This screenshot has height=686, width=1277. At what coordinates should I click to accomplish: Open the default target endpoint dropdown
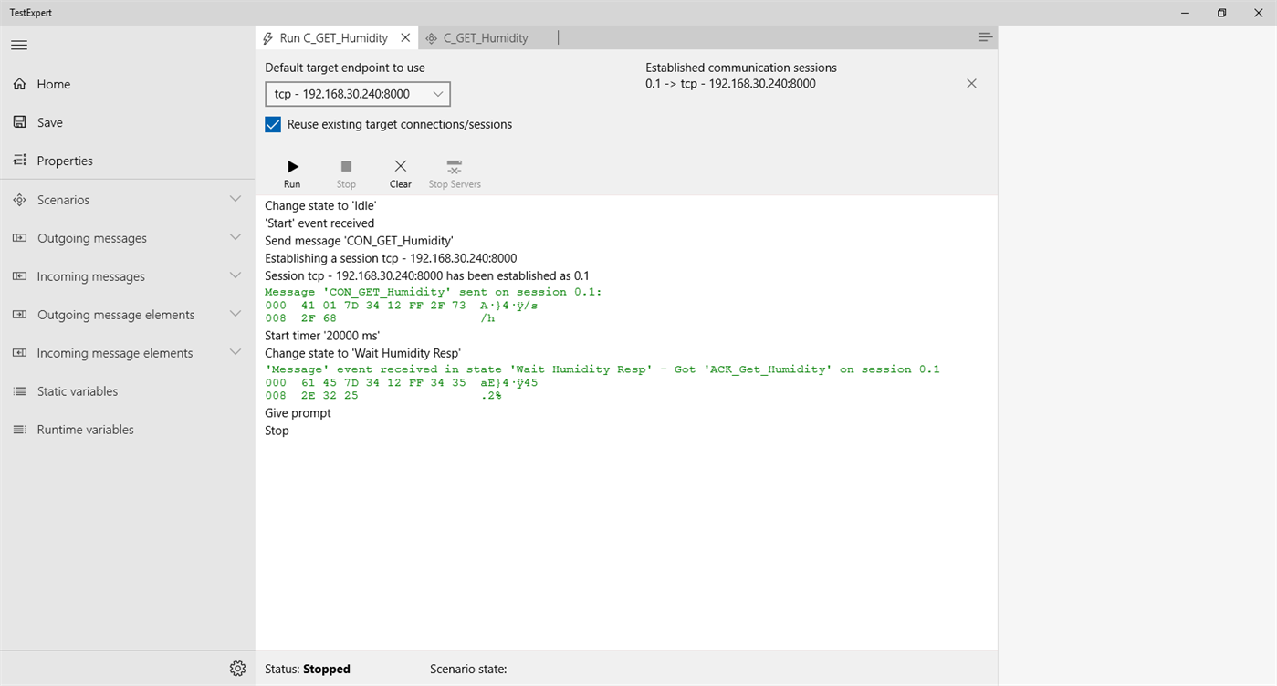(357, 94)
